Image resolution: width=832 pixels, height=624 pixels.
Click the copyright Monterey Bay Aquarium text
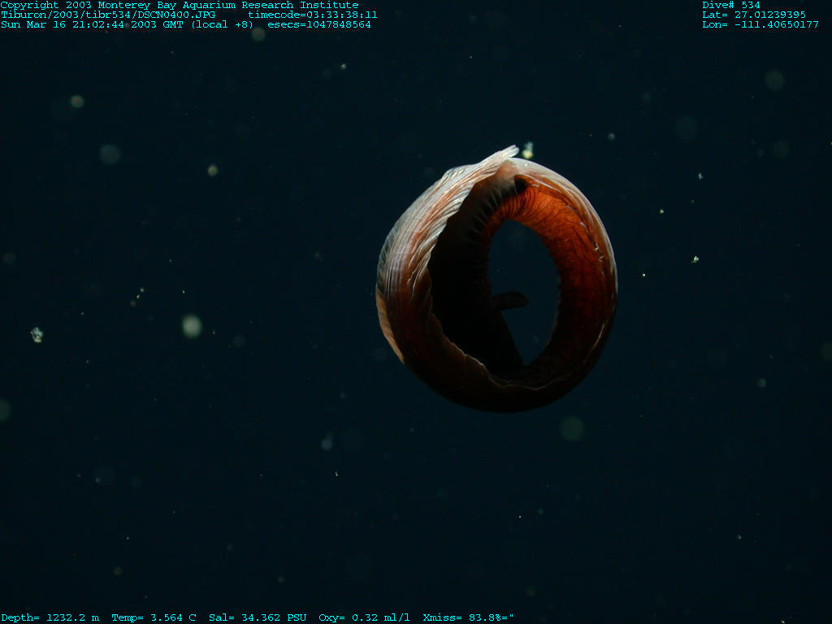(179, 5)
